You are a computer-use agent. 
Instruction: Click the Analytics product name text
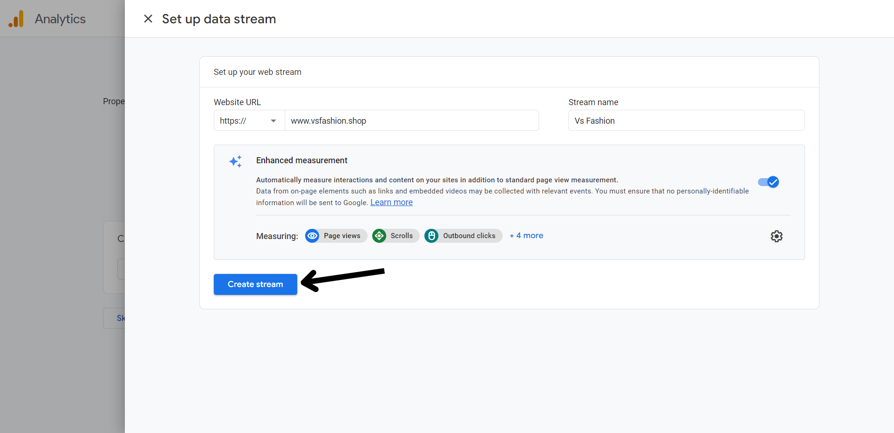pos(60,19)
